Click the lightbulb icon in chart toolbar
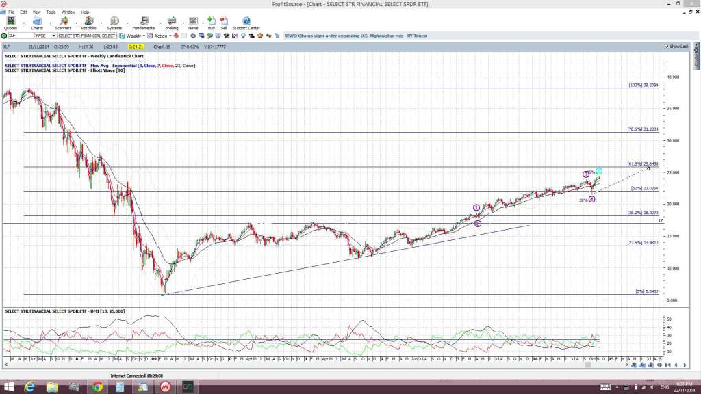The image size is (701, 394). [243, 36]
